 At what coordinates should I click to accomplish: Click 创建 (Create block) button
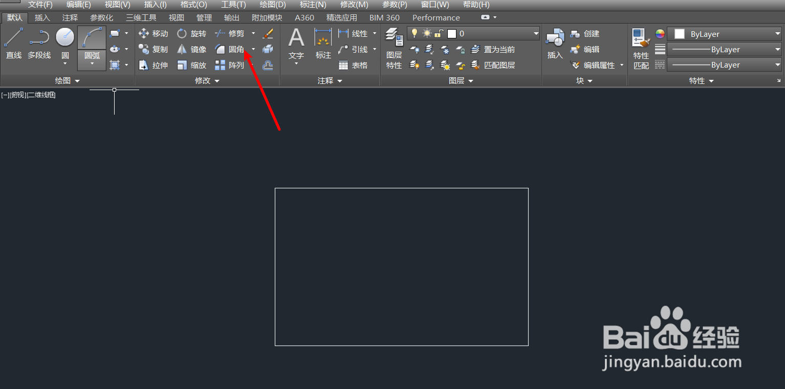[x=585, y=34]
